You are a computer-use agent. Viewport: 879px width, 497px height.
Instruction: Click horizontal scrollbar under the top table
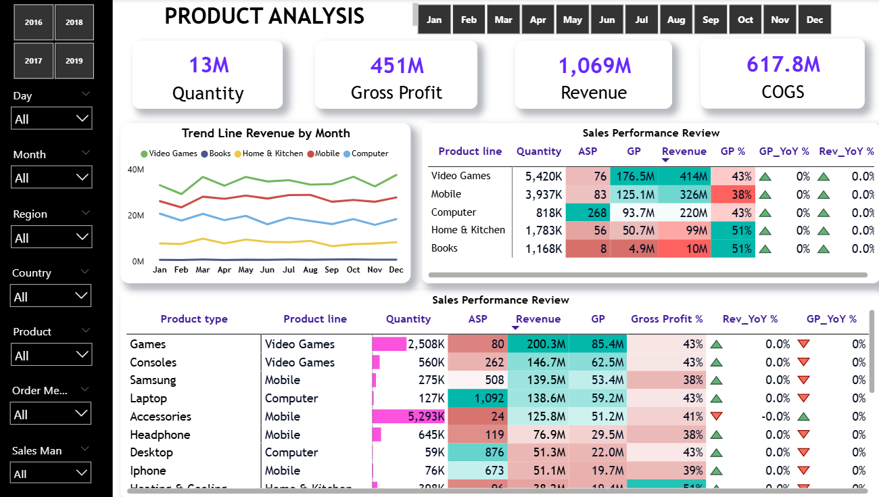[x=647, y=275]
